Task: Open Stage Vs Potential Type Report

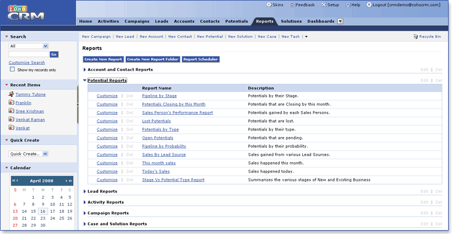Action: [x=173, y=180]
